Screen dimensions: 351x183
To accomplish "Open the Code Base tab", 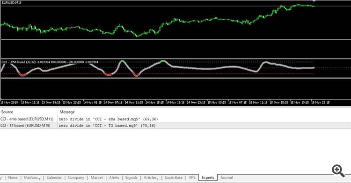I will click(x=174, y=178).
